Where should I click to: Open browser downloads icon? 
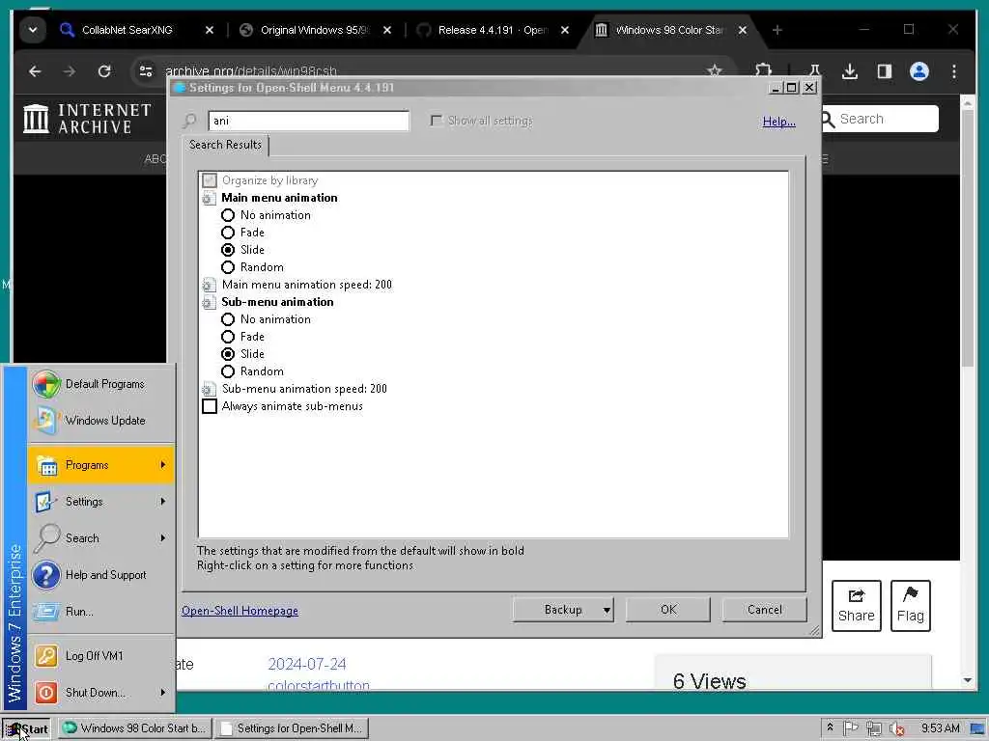pyautogui.click(x=850, y=71)
